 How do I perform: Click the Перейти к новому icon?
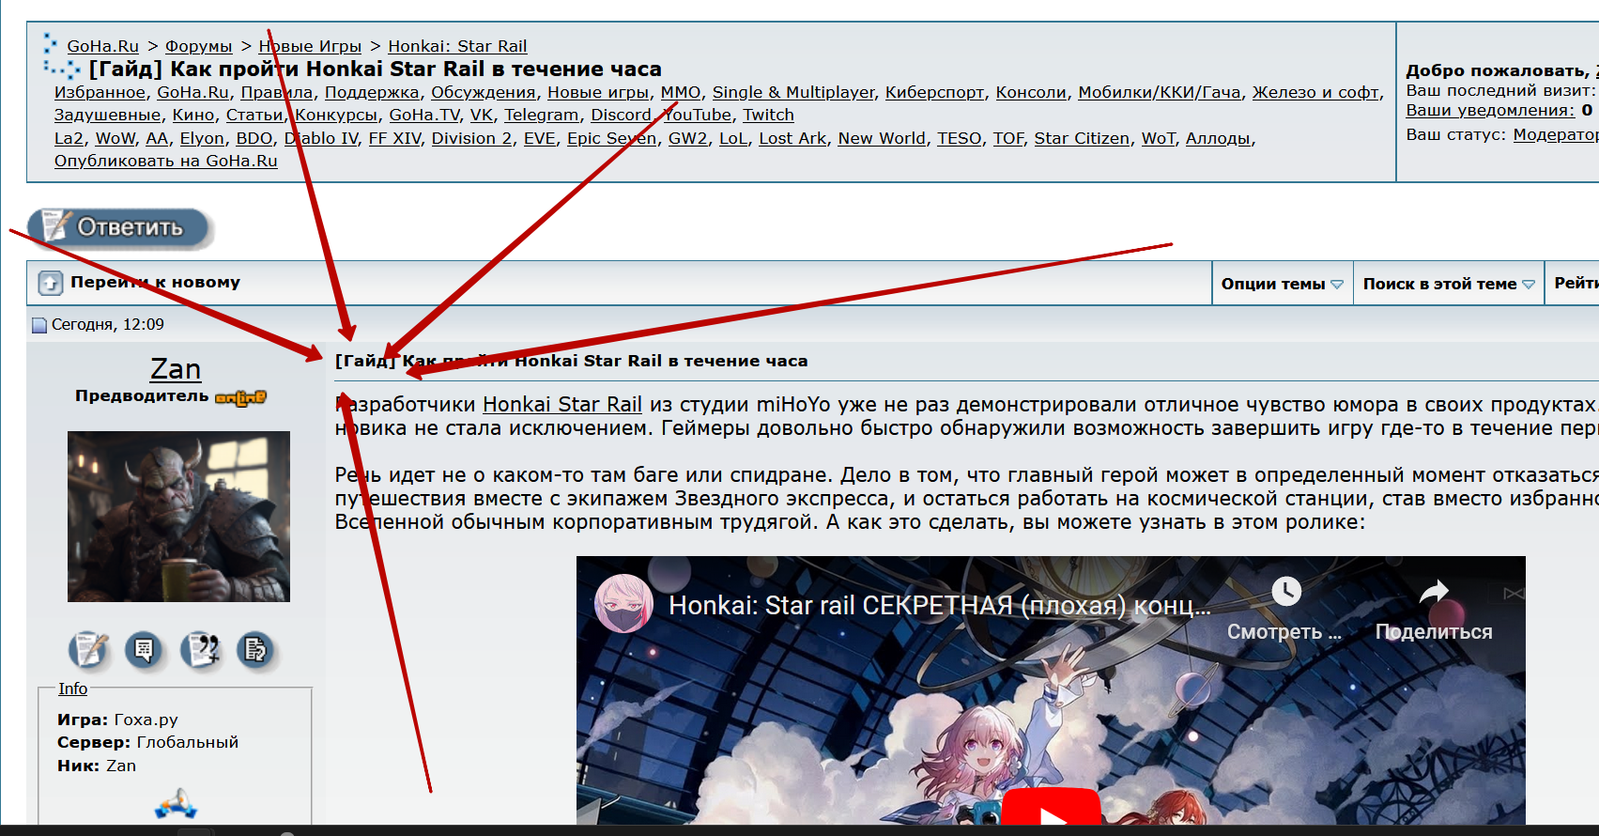coord(50,283)
